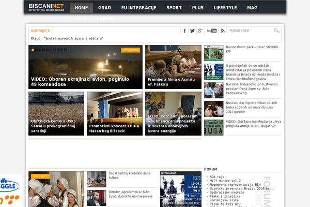310x207 pixels.
Task: Open the TECH menu item
Action: (x=81, y=18)
